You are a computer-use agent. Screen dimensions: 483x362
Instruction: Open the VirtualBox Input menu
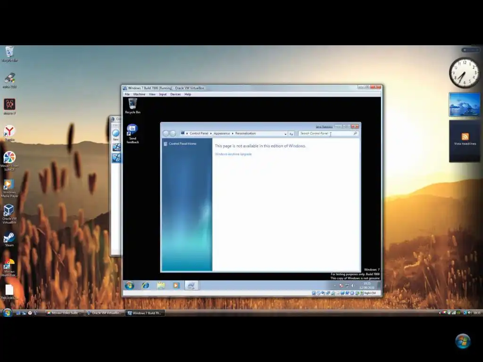(163, 94)
